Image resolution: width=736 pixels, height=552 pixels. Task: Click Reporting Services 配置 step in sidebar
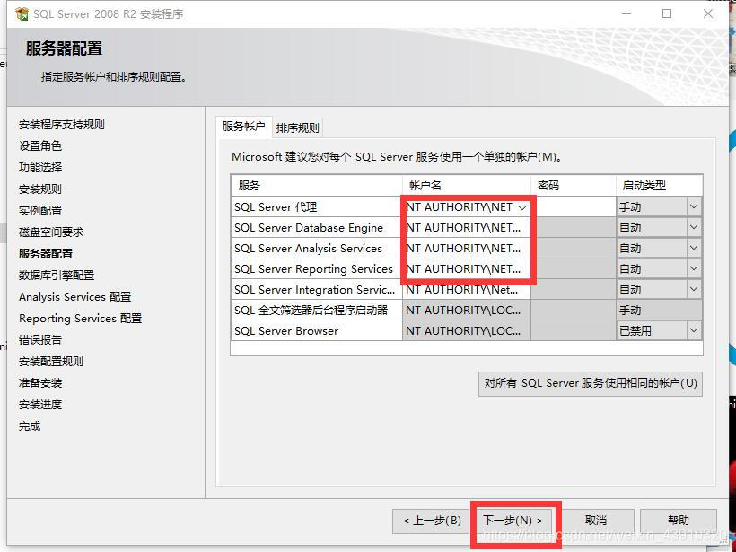pyautogui.click(x=80, y=319)
